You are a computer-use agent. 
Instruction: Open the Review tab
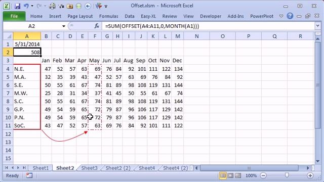tap(170, 16)
